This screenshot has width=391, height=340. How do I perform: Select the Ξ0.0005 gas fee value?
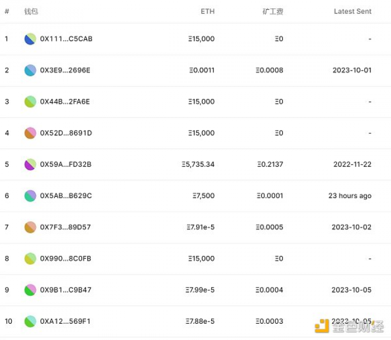(269, 227)
